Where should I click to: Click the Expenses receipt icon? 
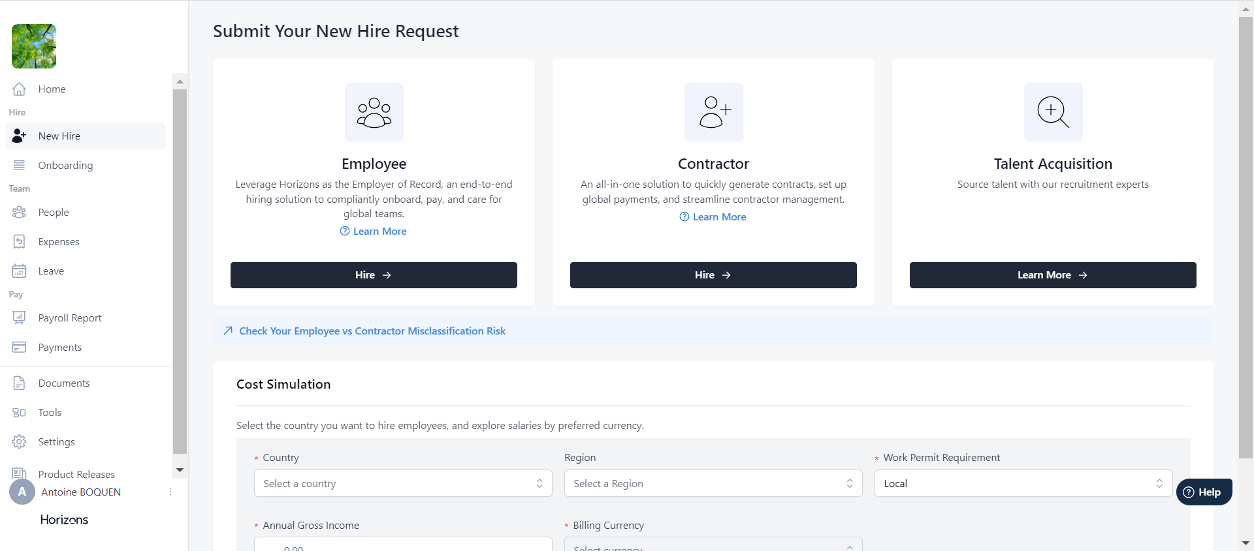[x=19, y=242]
